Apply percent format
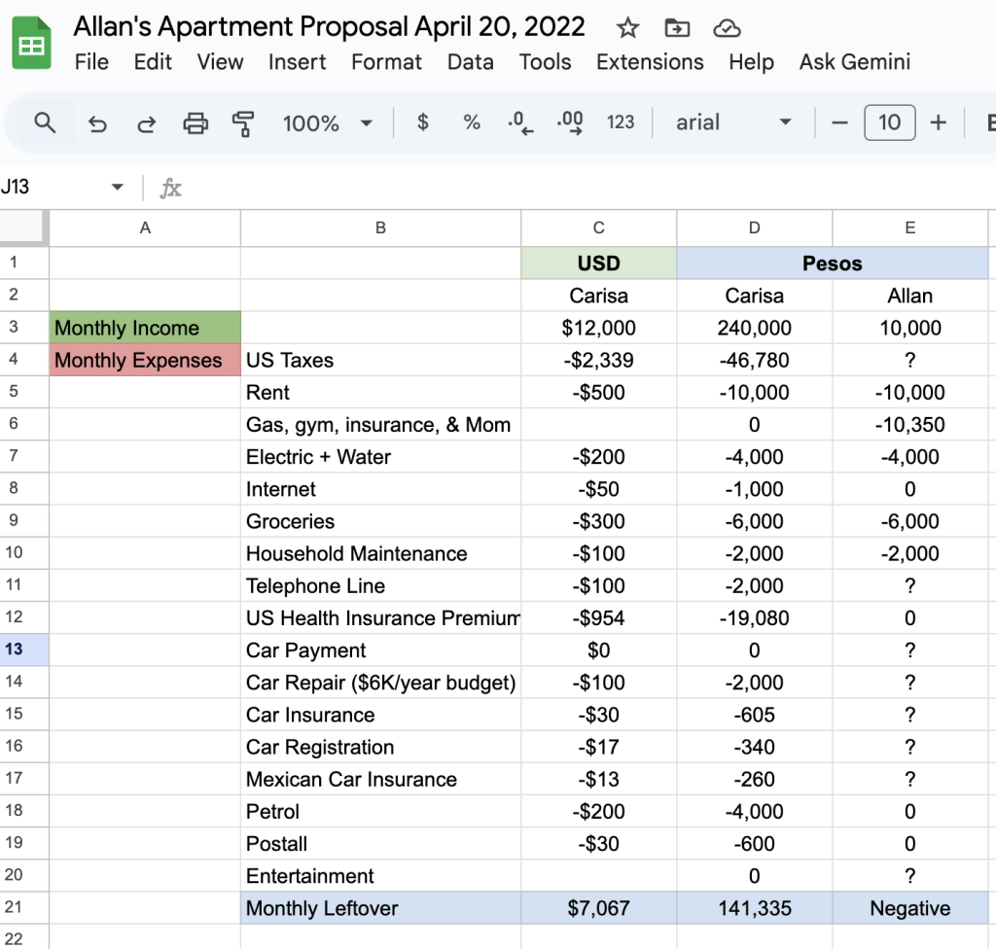Viewport: 996px width, 949px height. (472, 123)
